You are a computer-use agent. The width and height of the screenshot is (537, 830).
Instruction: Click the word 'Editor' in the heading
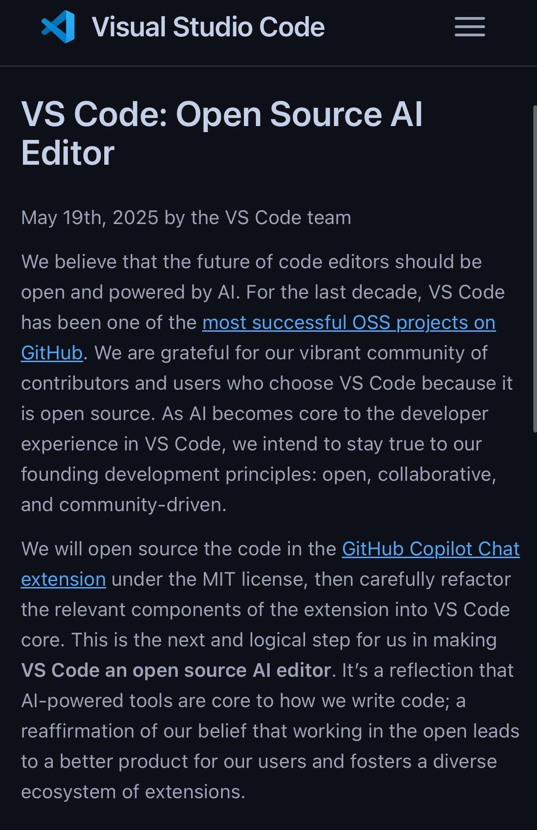[68, 153]
